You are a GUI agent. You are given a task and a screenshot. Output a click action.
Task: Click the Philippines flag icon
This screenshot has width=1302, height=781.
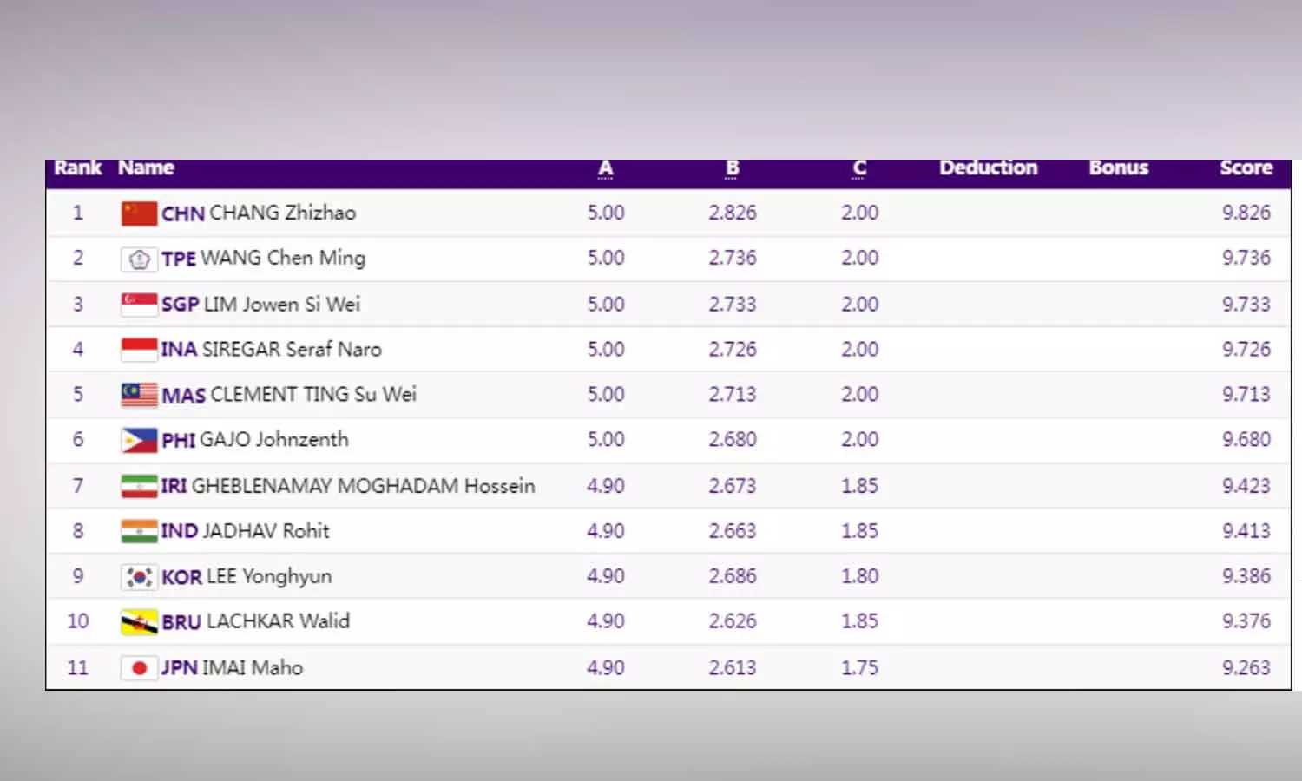point(139,440)
